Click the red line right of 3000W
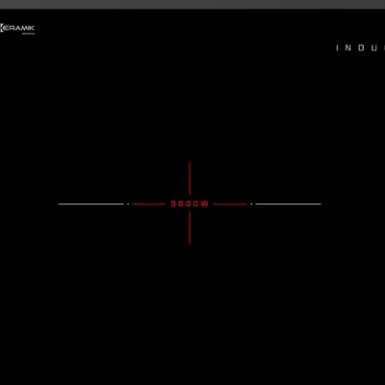Viewport: 385px width, 385px height. (x=230, y=204)
